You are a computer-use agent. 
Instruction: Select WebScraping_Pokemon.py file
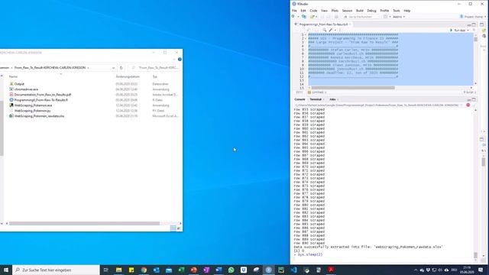32,111
